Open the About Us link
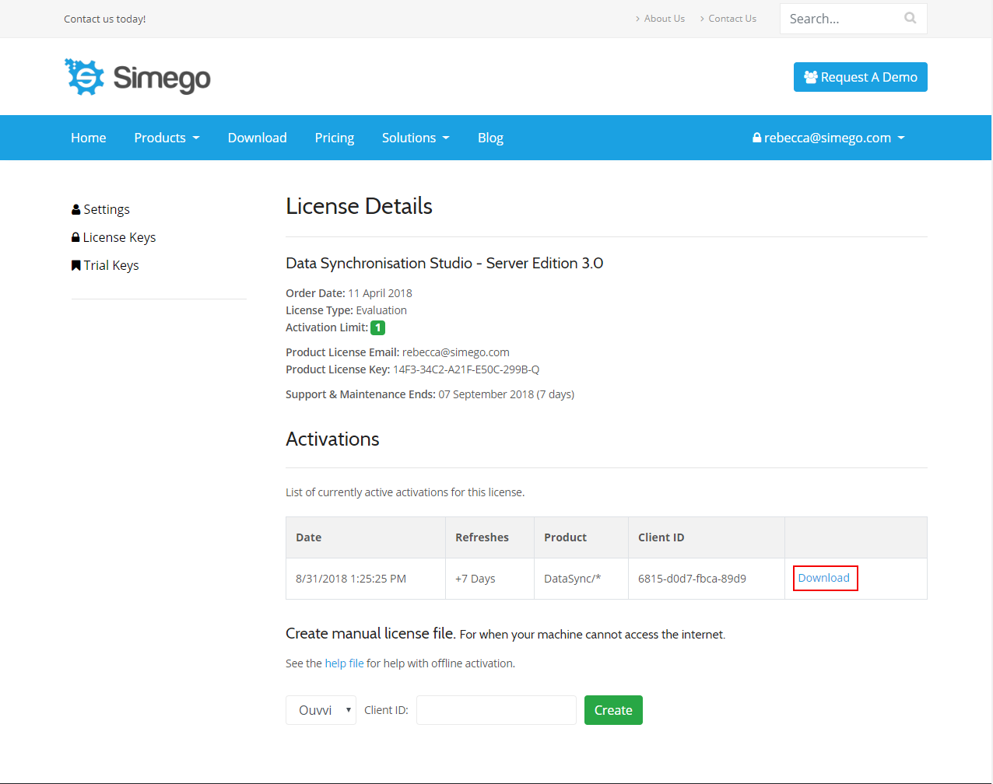Screen dimensions: 993x784 (x=665, y=19)
